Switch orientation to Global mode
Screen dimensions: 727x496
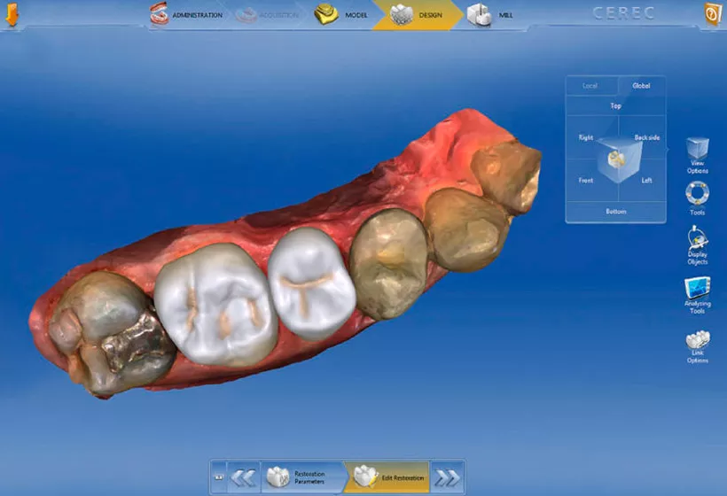[641, 86]
